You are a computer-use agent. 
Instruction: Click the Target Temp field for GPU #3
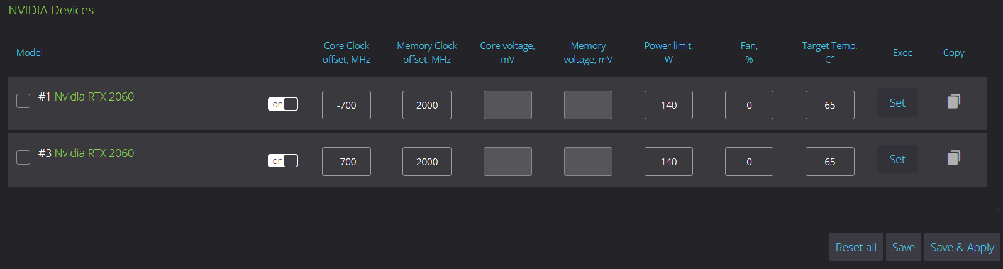pos(829,162)
